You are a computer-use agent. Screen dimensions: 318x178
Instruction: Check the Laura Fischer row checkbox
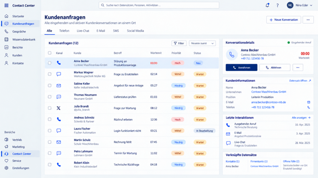[x=49, y=131]
